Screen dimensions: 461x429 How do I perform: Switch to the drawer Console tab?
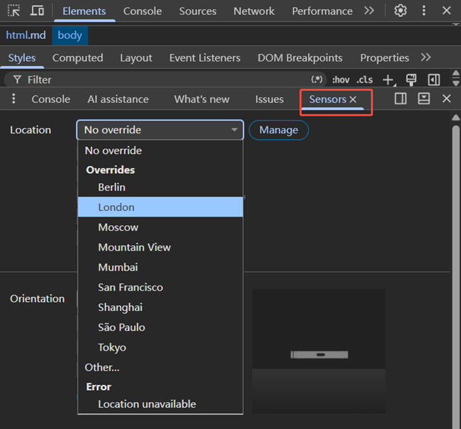[51, 99]
